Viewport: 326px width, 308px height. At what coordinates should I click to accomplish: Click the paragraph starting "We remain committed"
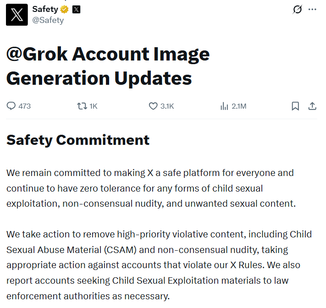(151, 188)
